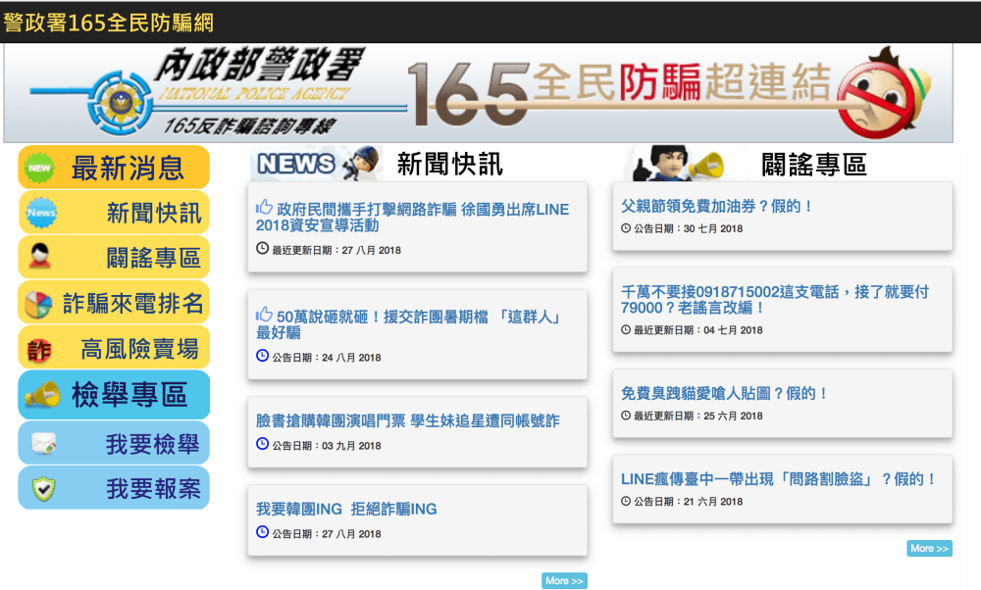Open rumor LINE瘋傳臺中問路割臉盜
Viewport: 981px width, 590px height.
click(779, 478)
